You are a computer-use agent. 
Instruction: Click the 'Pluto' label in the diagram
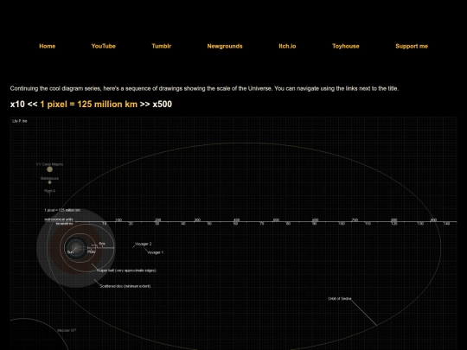92,251
